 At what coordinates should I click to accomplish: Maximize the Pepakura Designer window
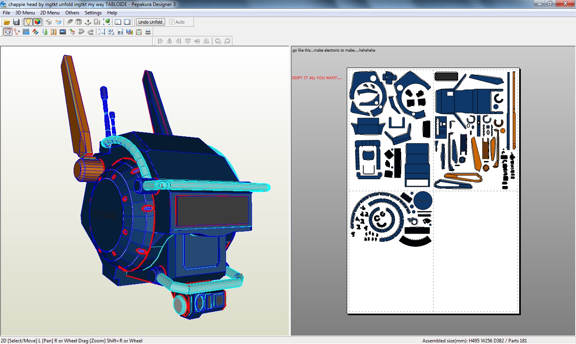pos(550,4)
